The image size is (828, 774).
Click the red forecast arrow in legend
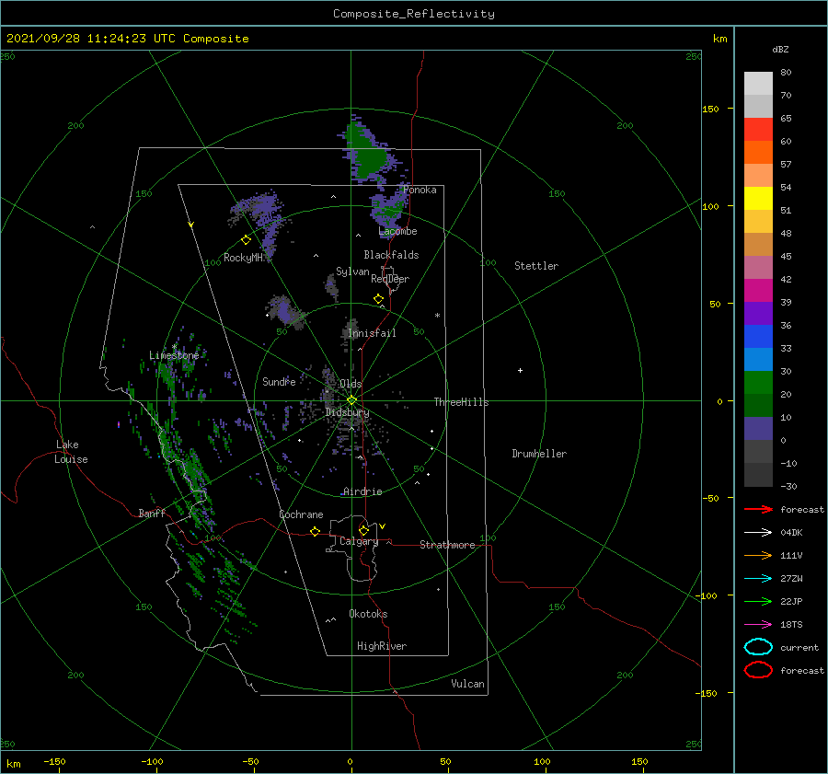pyautogui.click(x=758, y=509)
